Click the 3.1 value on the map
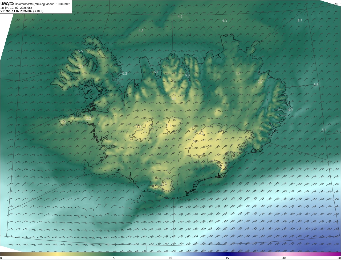This screenshot has width=341, height=260. point(238,73)
